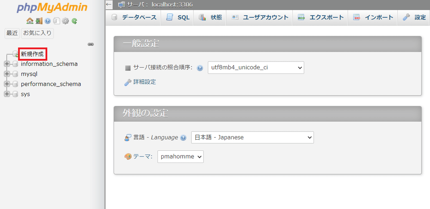
Task: Select performance_schema in the tree
Action: tap(51, 84)
